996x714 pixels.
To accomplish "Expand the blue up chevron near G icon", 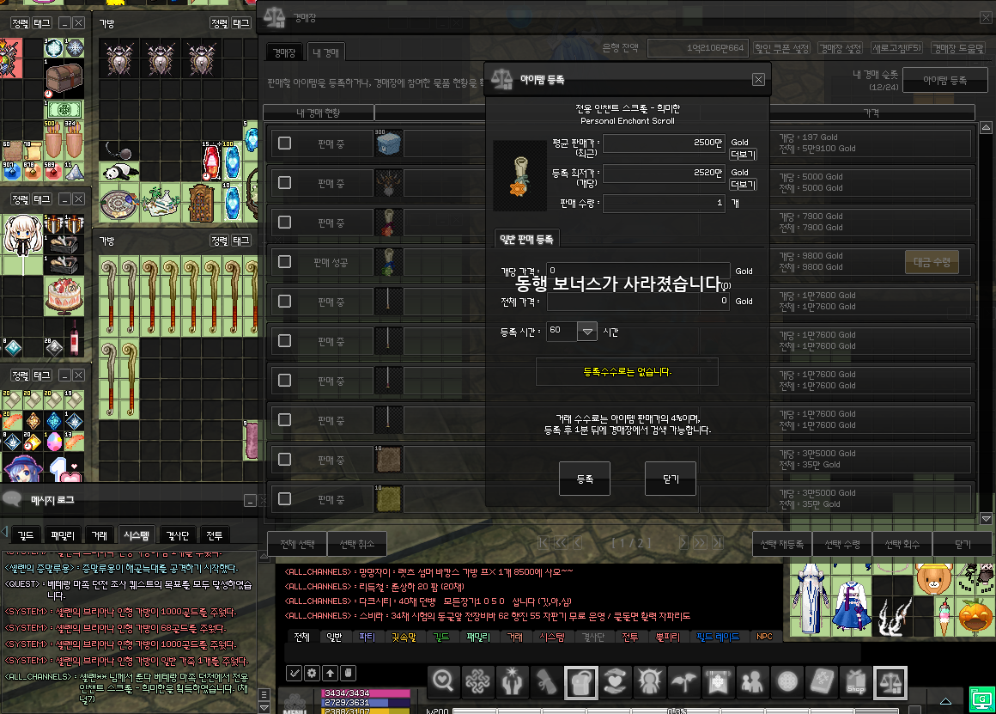I will point(945,700).
